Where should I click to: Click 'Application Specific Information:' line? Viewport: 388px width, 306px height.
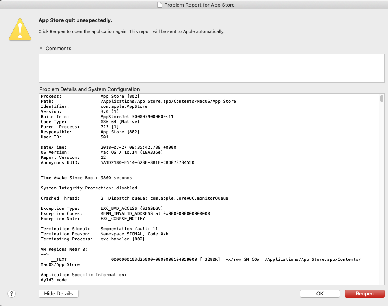click(84, 275)
